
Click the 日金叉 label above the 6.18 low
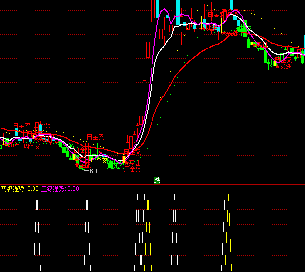click(95, 137)
